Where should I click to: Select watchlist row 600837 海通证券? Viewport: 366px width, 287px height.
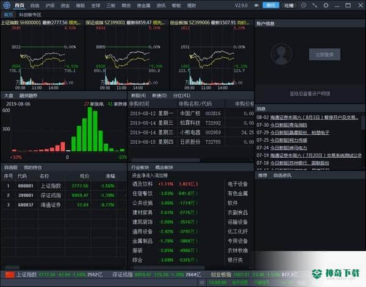[64, 205]
